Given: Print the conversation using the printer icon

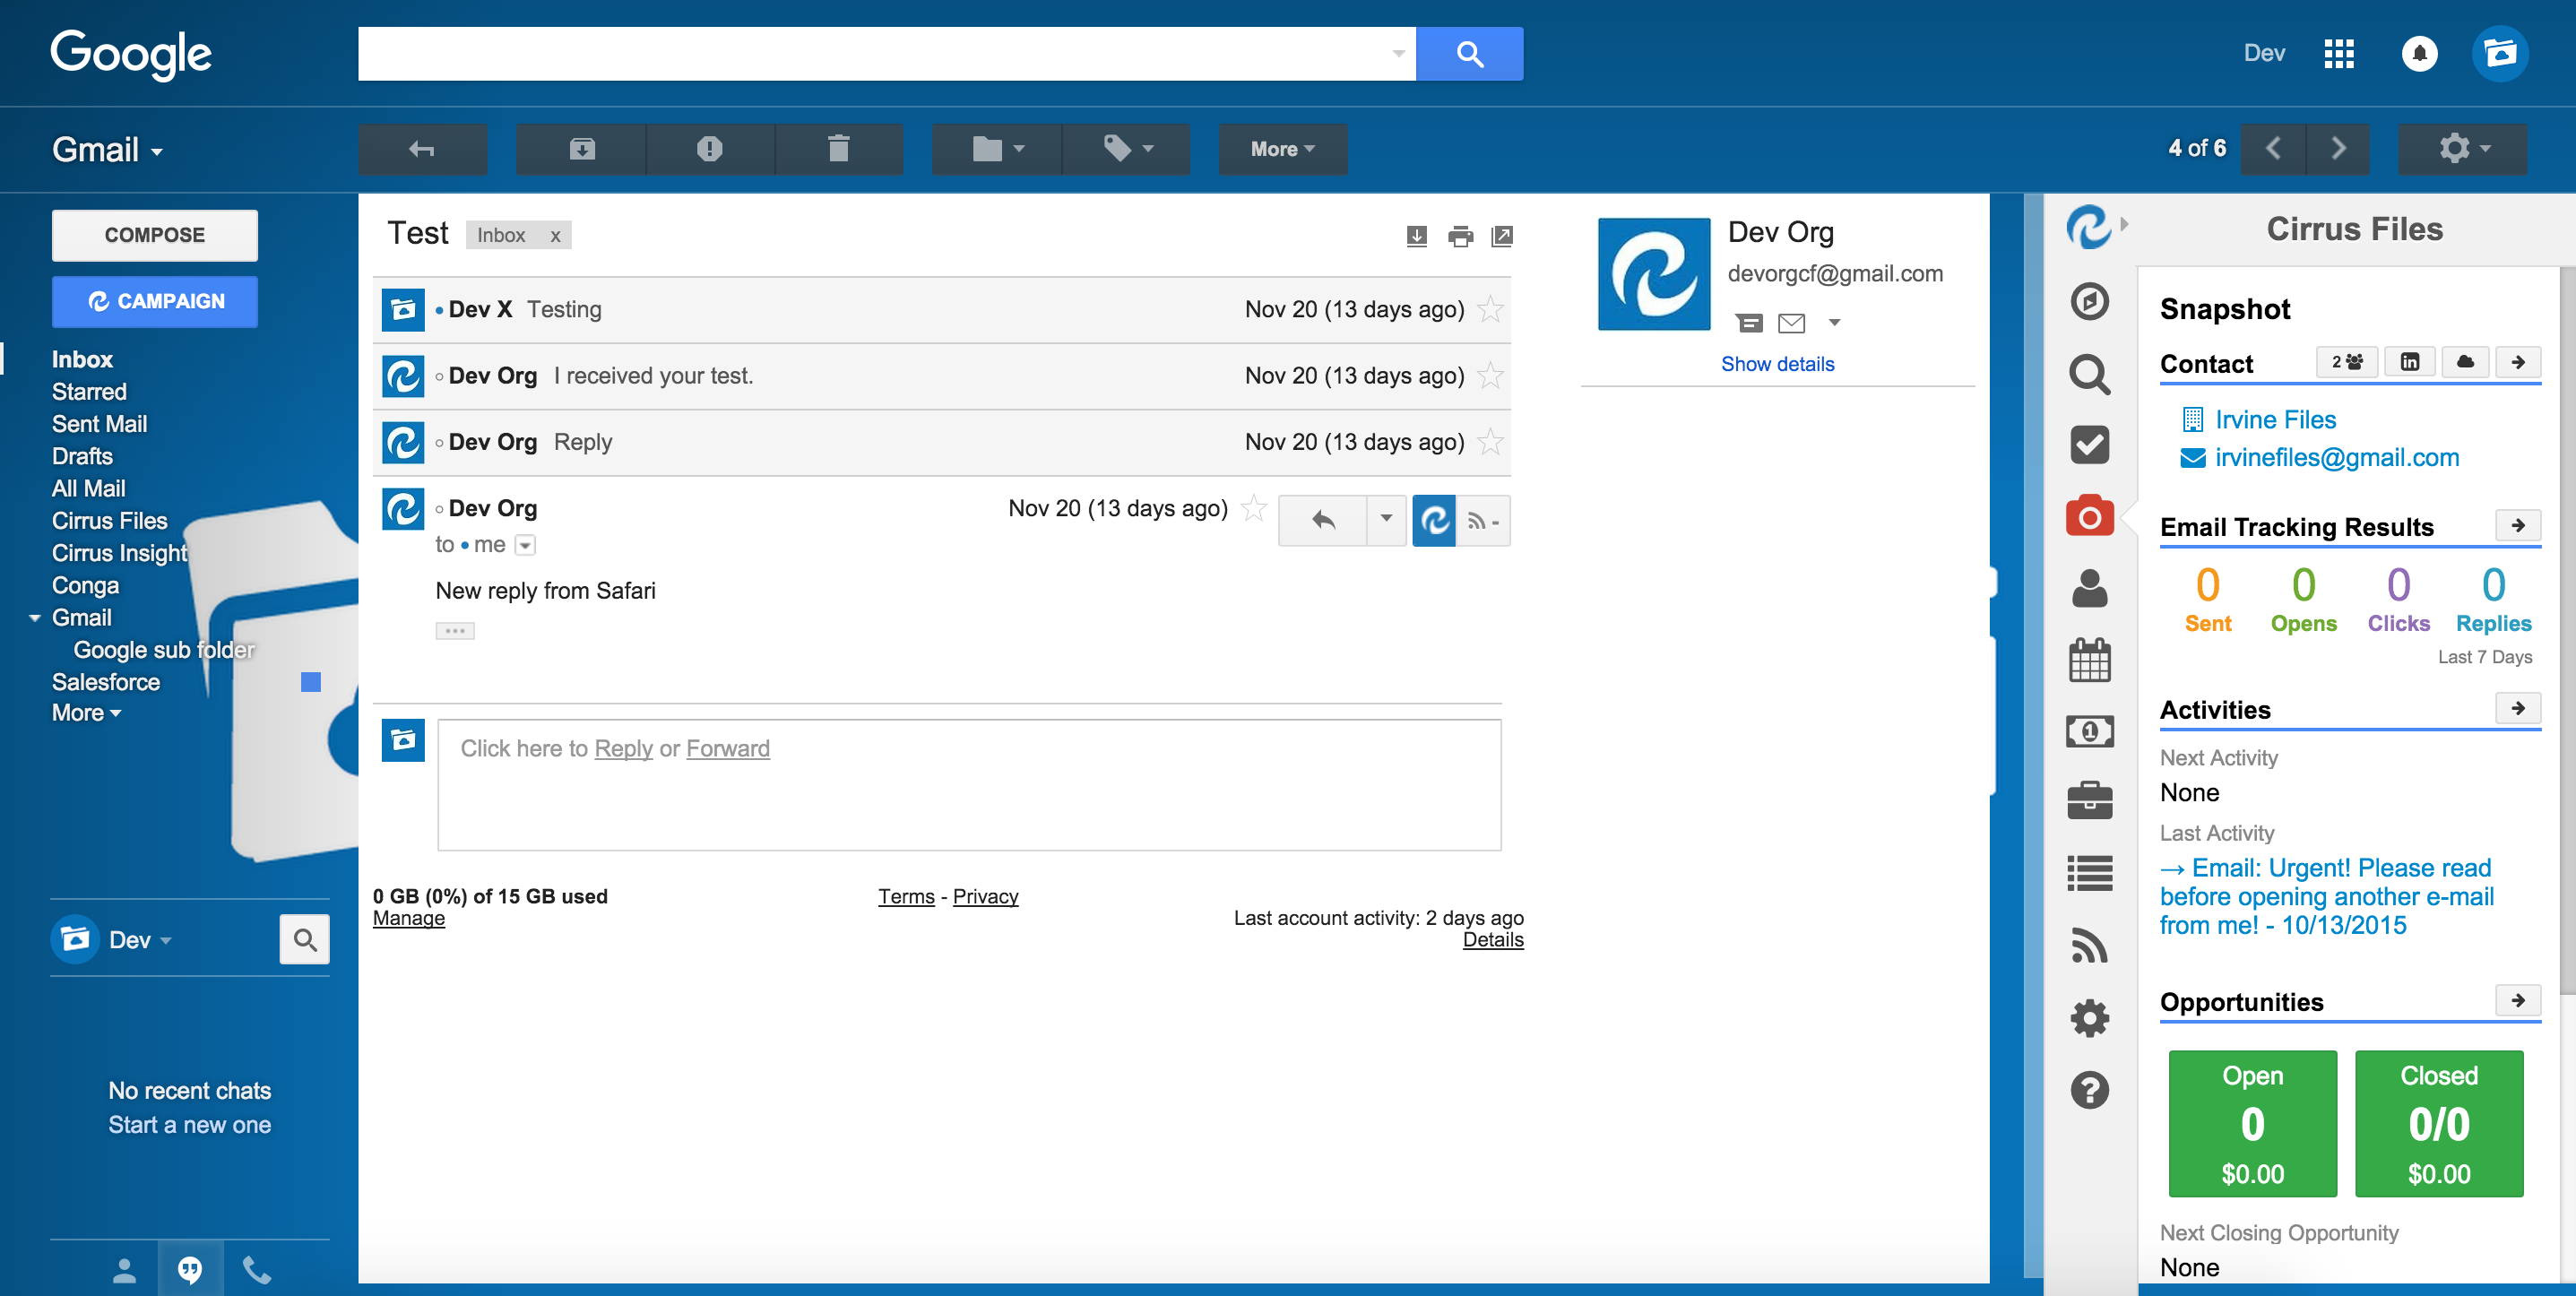Looking at the screenshot, I should pos(1460,236).
